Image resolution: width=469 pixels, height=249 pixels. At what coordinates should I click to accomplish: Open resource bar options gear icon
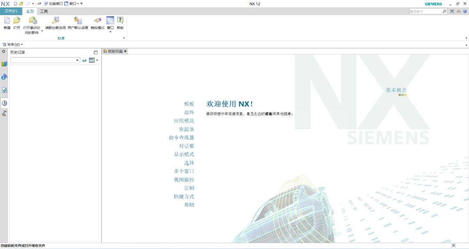tap(3, 52)
